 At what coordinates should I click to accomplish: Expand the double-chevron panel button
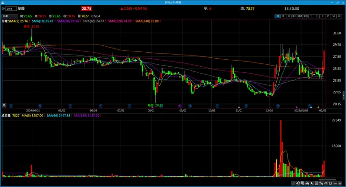4,105
